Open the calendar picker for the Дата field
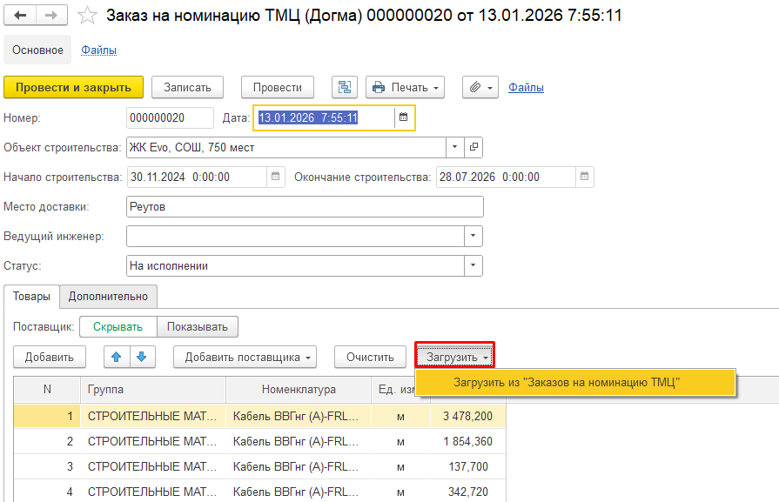 403,117
